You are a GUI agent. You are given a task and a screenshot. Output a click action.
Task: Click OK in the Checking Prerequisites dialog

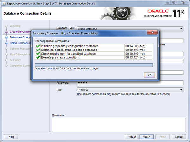(149, 75)
